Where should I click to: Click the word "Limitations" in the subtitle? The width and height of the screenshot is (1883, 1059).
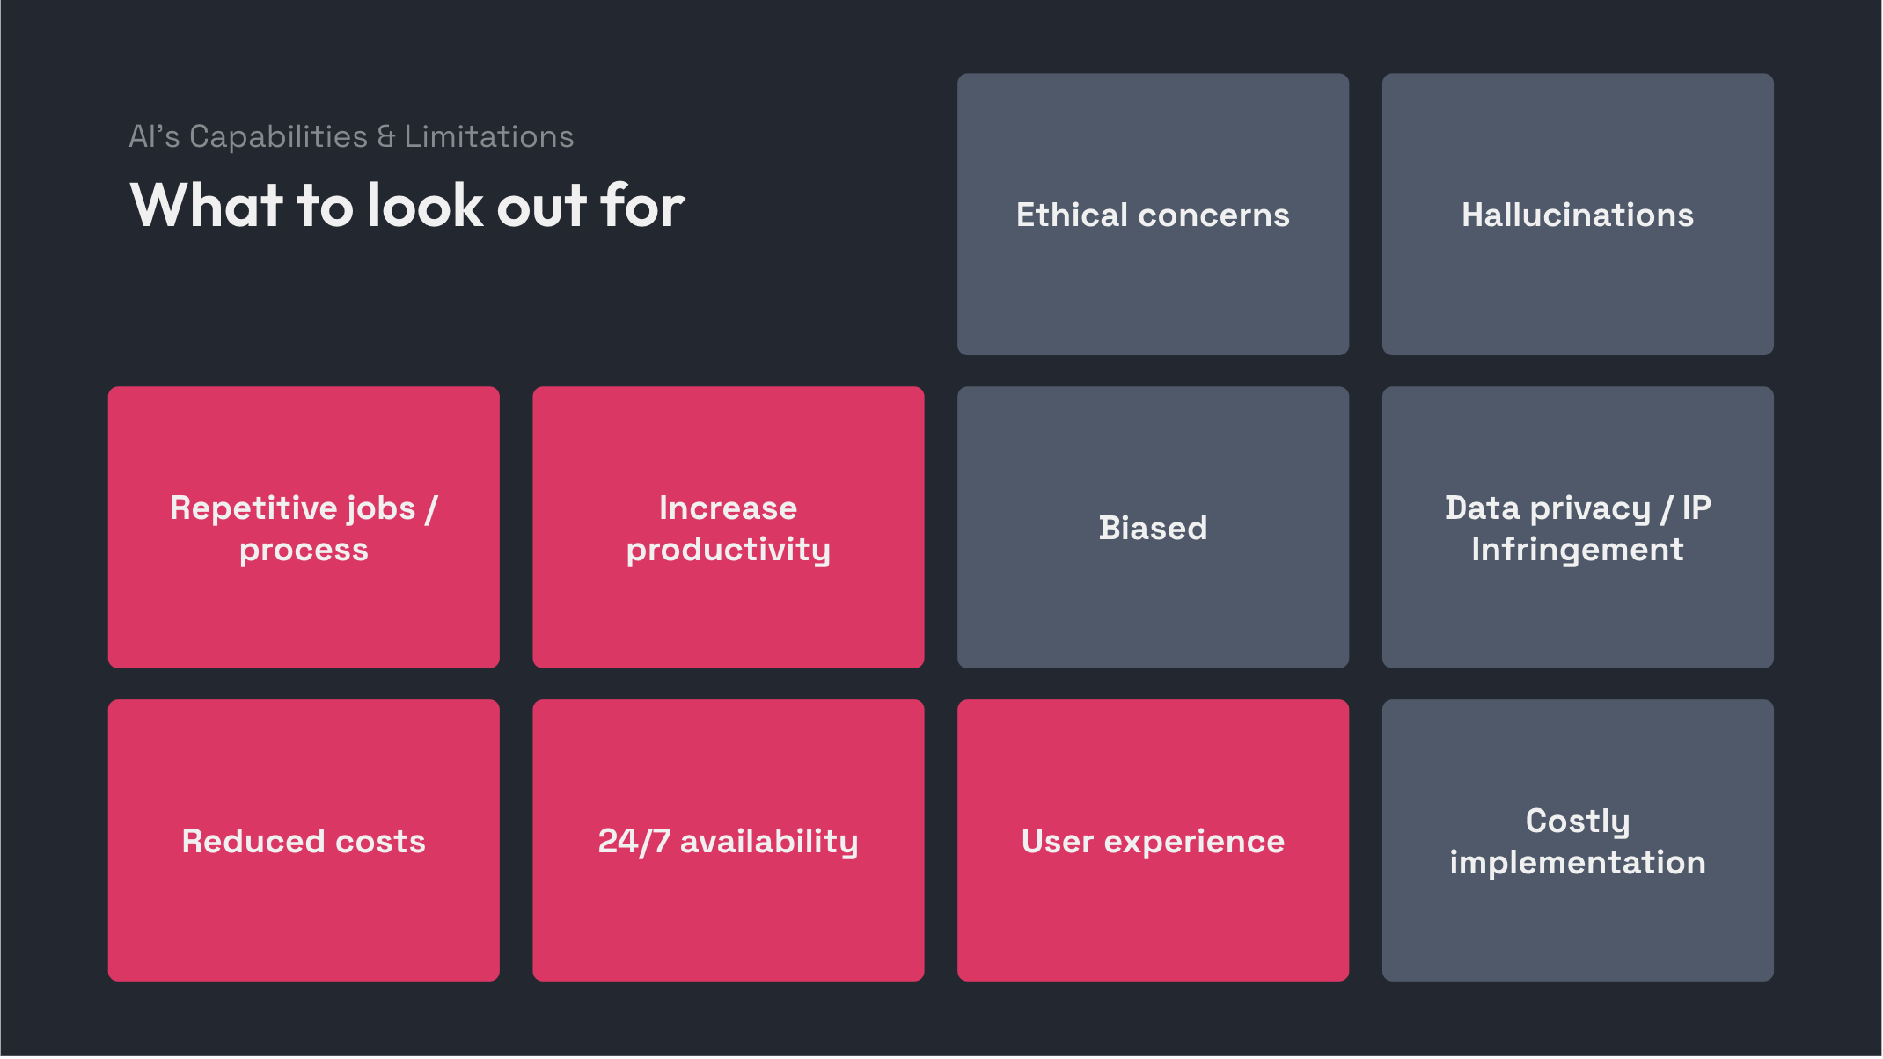489,137
